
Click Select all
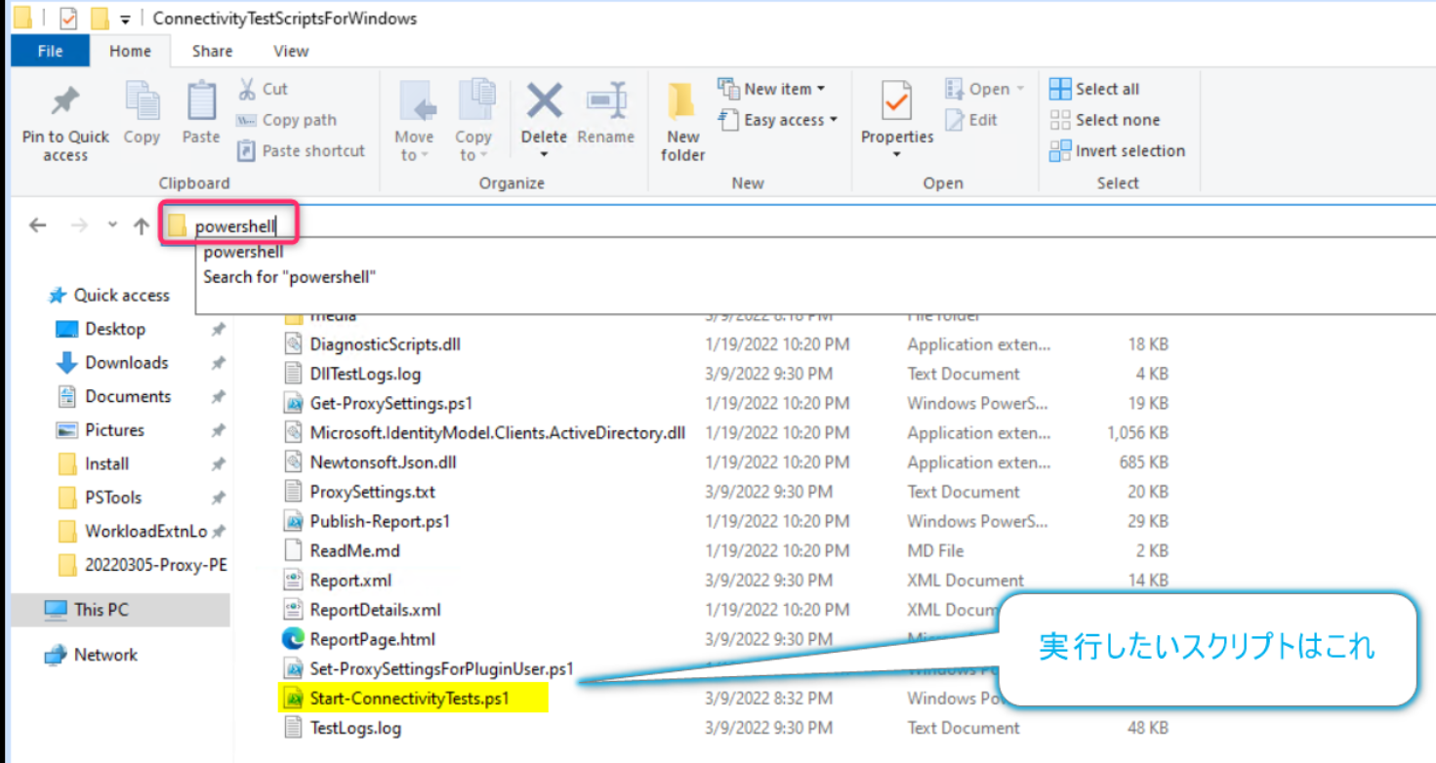click(x=1094, y=89)
